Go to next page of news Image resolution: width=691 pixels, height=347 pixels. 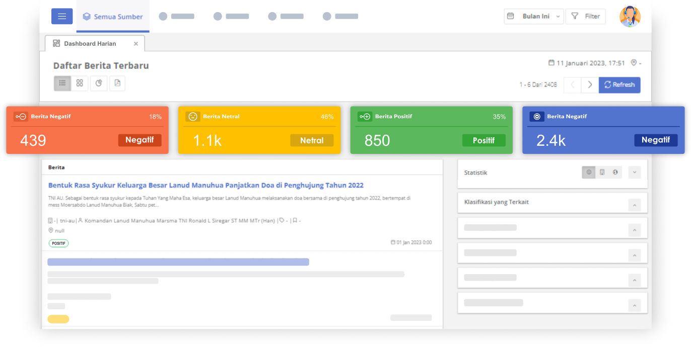pyautogui.click(x=590, y=85)
